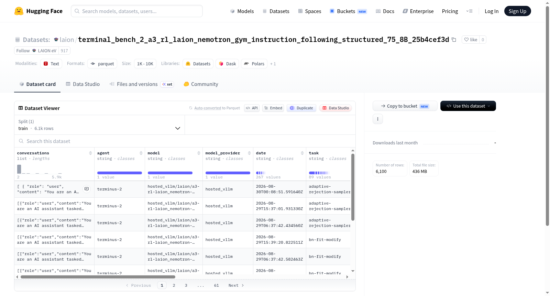
Task: Focus the Search this dataset field
Action: coord(185,141)
